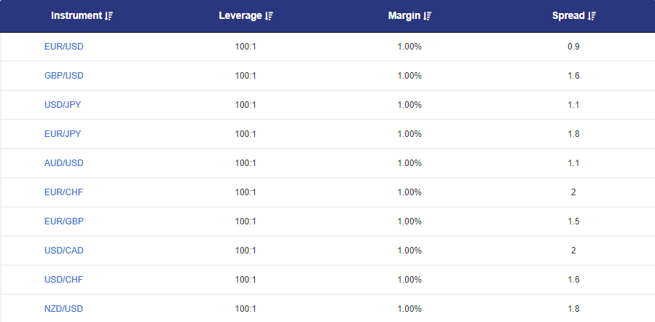655x322 pixels.
Task: Click the EUR/GBP currency pair
Action: [x=64, y=221]
